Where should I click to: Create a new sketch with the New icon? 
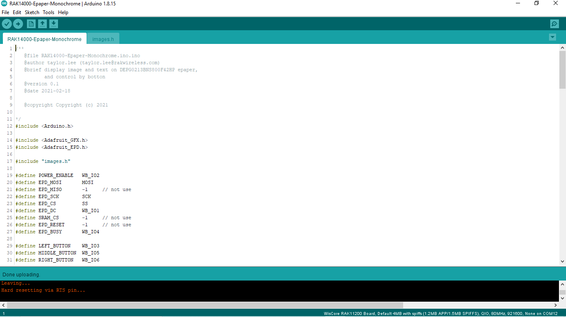coord(31,24)
